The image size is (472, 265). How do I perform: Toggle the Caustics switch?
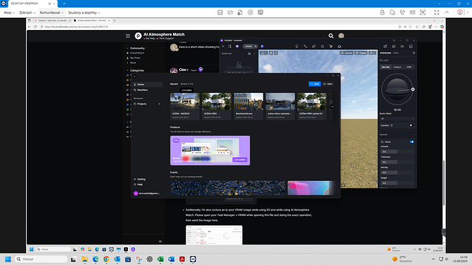click(x=410, y=125)
